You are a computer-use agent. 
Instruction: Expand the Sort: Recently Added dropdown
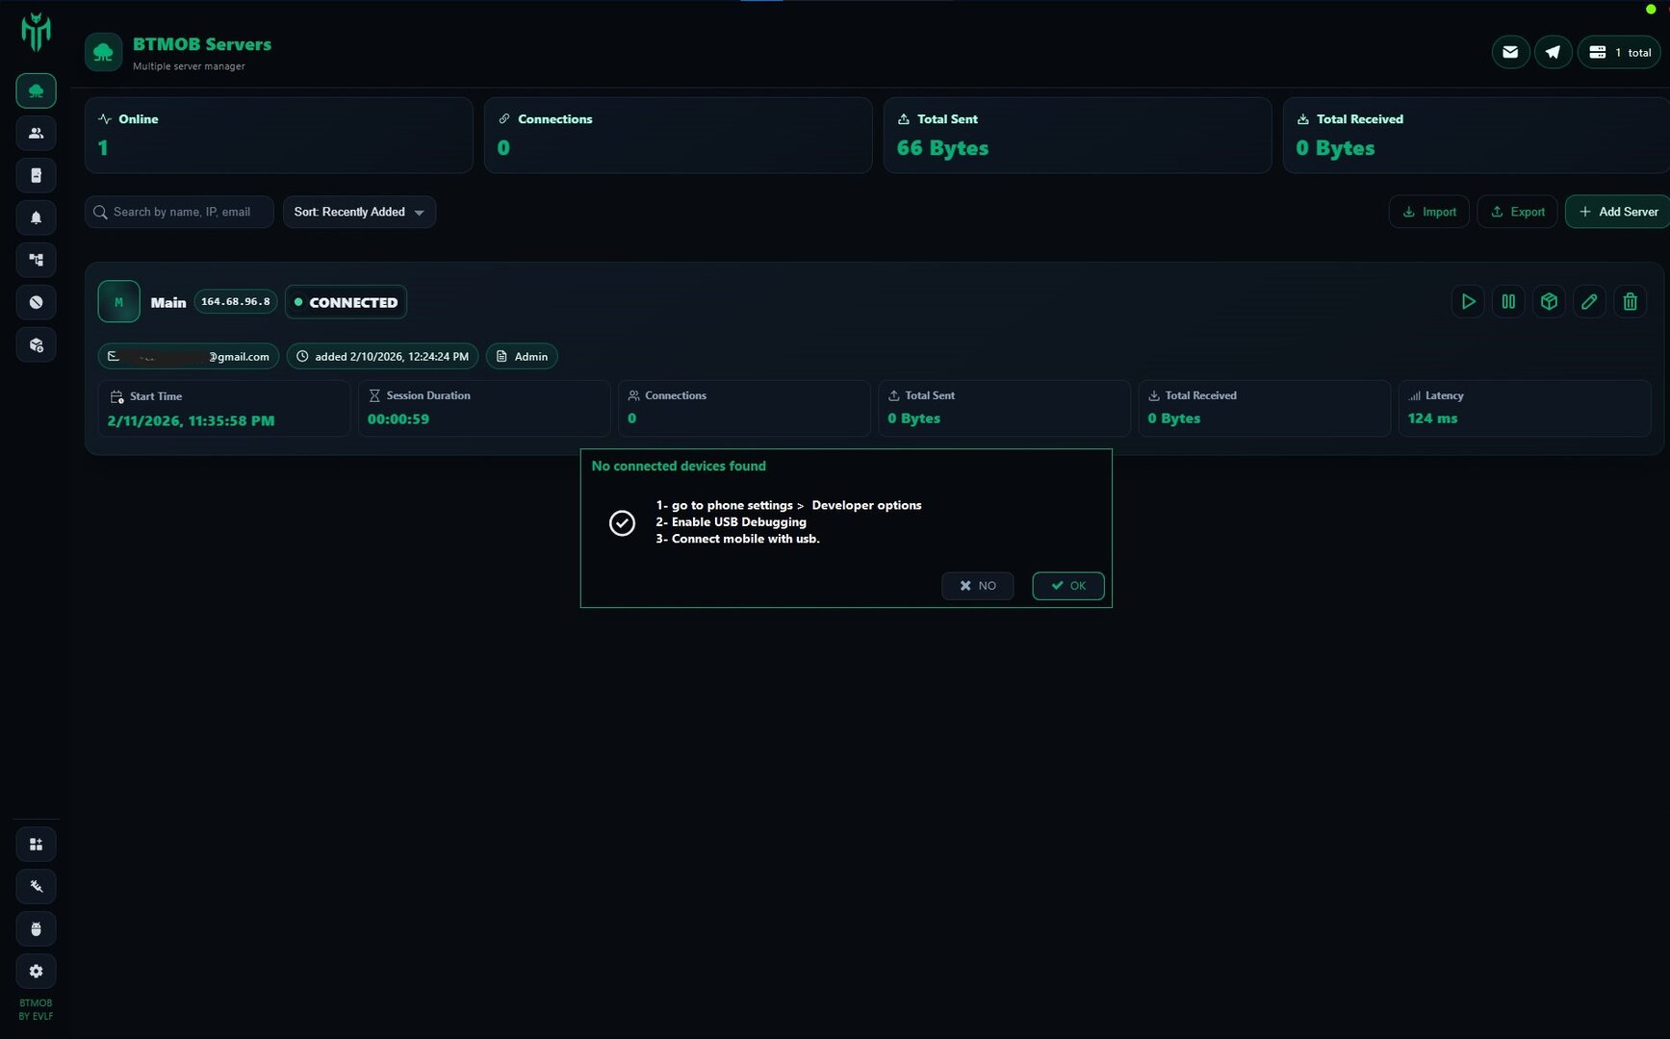click(359, 213)
